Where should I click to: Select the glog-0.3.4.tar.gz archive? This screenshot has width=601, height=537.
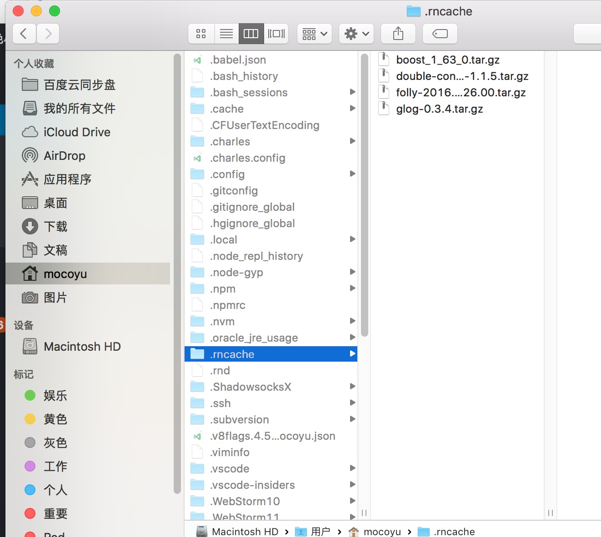coord(439,109)
